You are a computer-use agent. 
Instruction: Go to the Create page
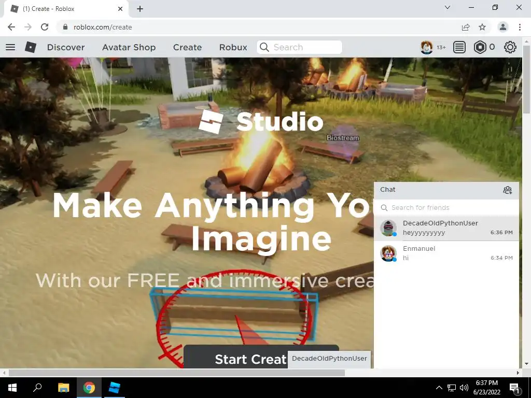coord(187,47)
